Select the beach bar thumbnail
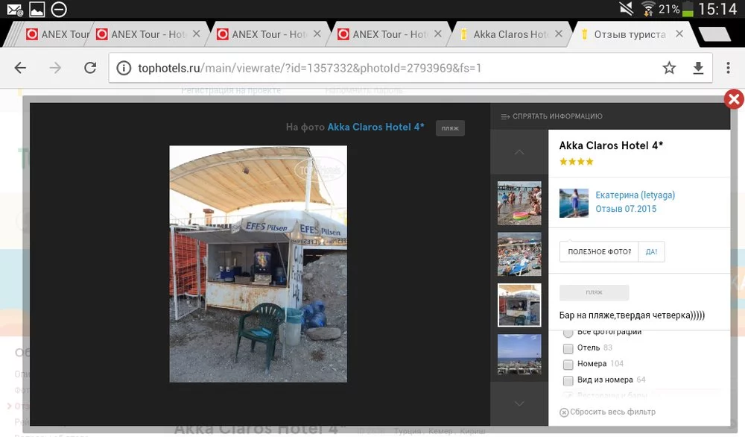 pyautogui.click(x=519, y=305)
